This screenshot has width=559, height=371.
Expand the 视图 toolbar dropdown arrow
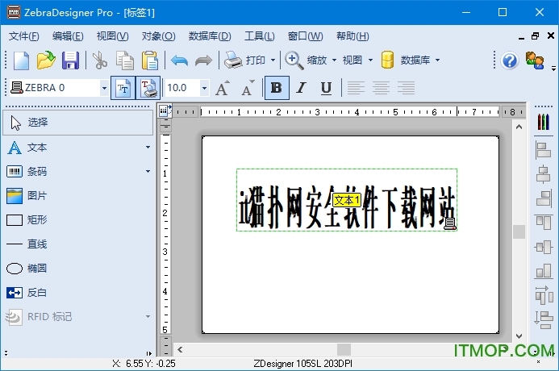(x=371, y=60)
